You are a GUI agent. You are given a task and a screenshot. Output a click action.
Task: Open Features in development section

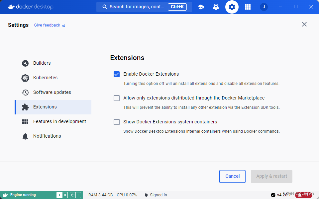click(53, 122)
